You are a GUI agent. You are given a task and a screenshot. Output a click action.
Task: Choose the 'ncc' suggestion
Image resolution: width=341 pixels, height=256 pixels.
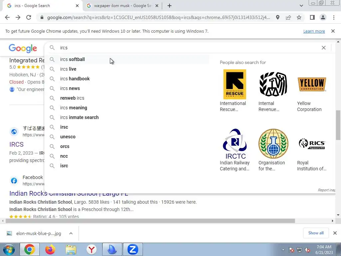tap(127, 156)
